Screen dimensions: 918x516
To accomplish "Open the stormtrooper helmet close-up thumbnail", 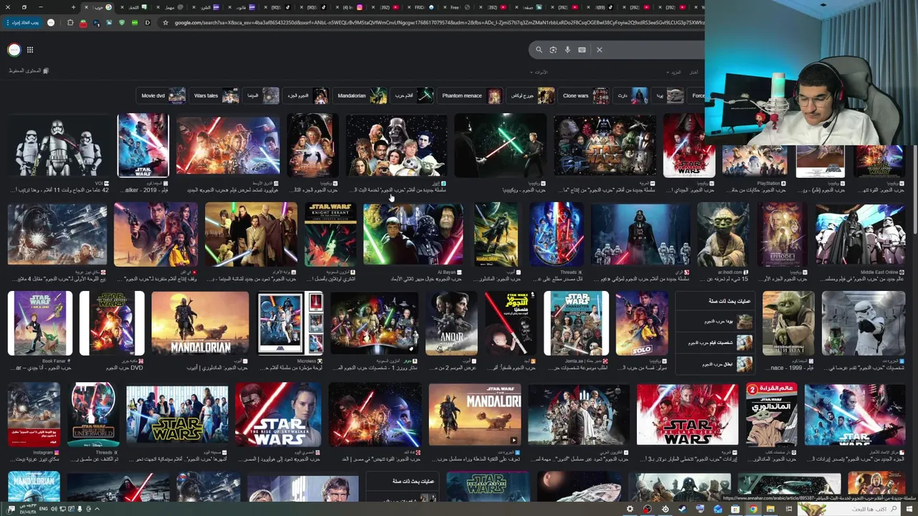I will coord(863,323).
